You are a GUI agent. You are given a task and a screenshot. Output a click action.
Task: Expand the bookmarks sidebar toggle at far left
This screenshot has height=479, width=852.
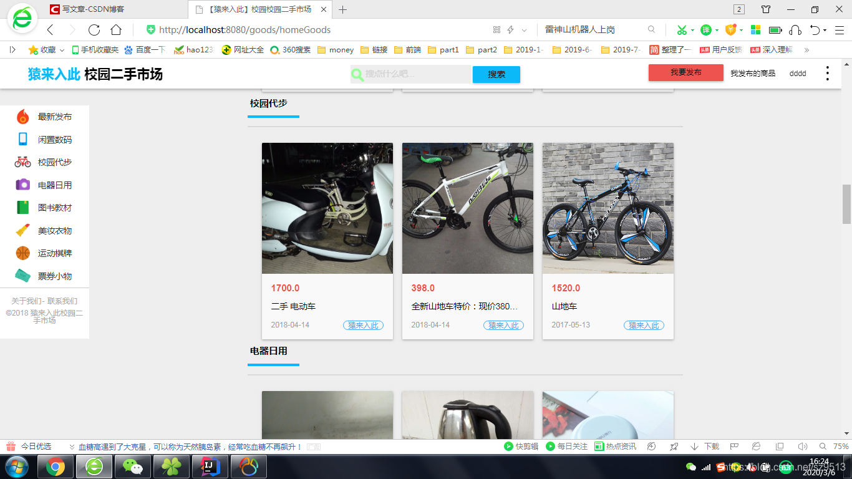tap(12, 50)
